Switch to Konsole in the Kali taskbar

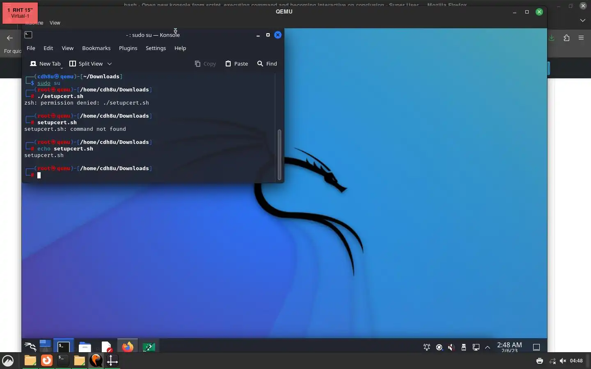[x=64, y=347]
